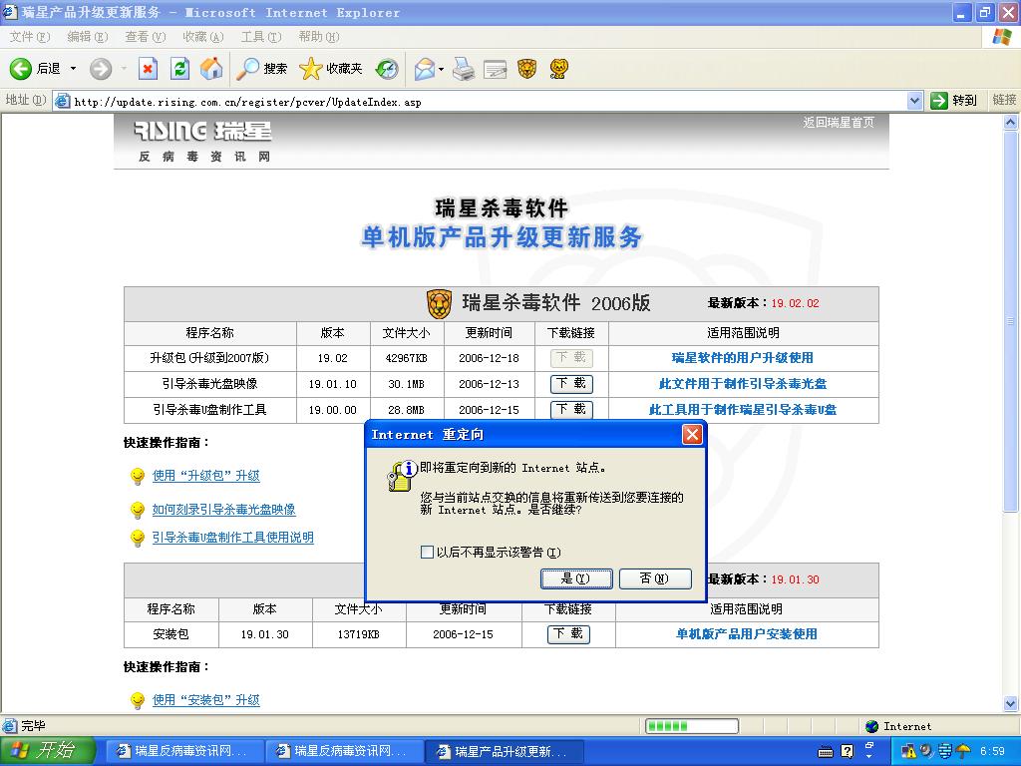Viewport: 1021px width, 766px height.
Task: Open the 工具(T) menu
Action: click(261, 37)
